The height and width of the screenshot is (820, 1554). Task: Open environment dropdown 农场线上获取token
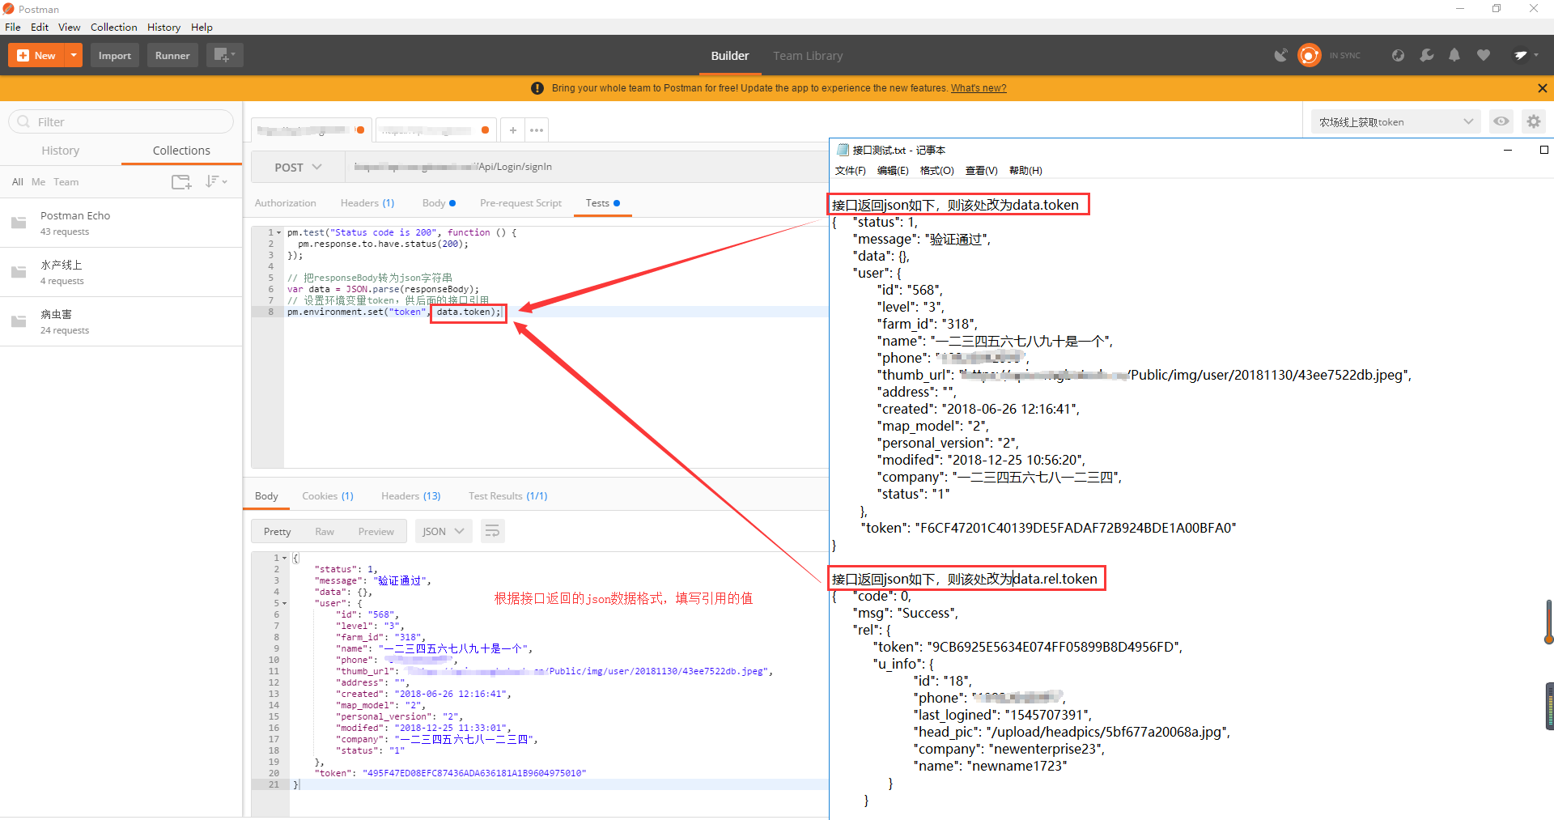[1395, 122]
